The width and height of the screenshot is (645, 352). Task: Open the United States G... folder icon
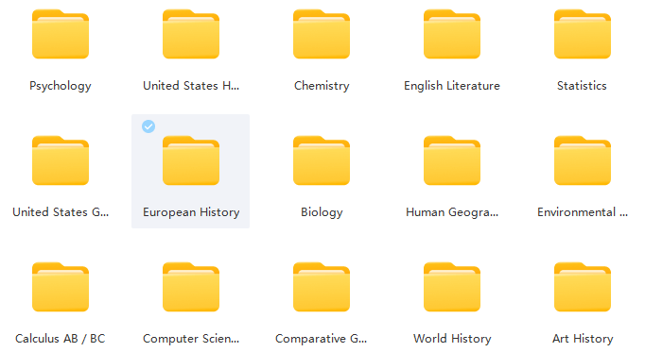pos(61,160)
